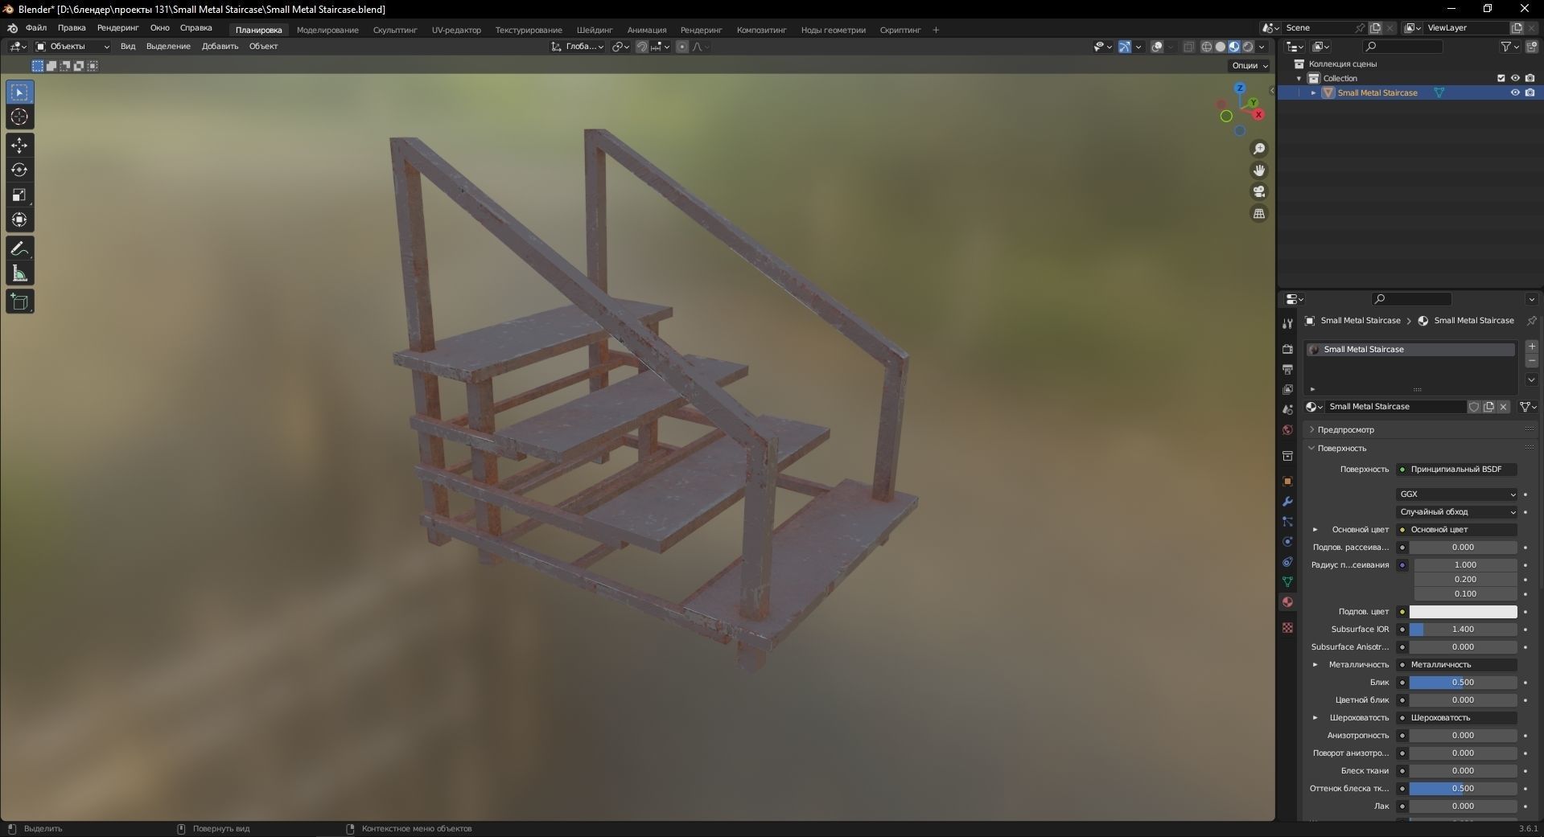The image size is (1544, 837).
Task: Hide Small Metal Staircase object in viewport
Action: coord(1515,92)
